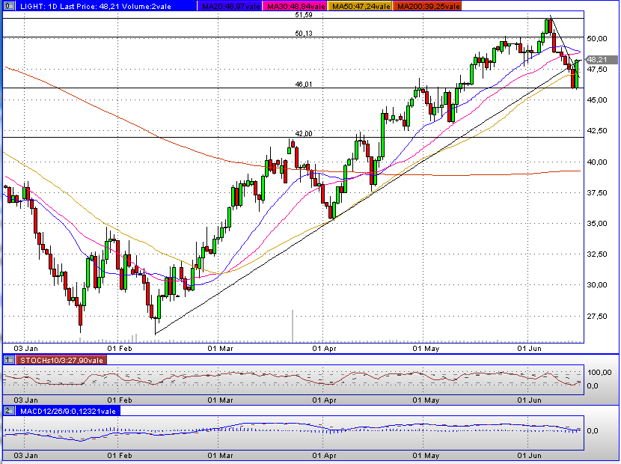
Task: Click the 35,00 price axis label
Action: tap(597, 224)
